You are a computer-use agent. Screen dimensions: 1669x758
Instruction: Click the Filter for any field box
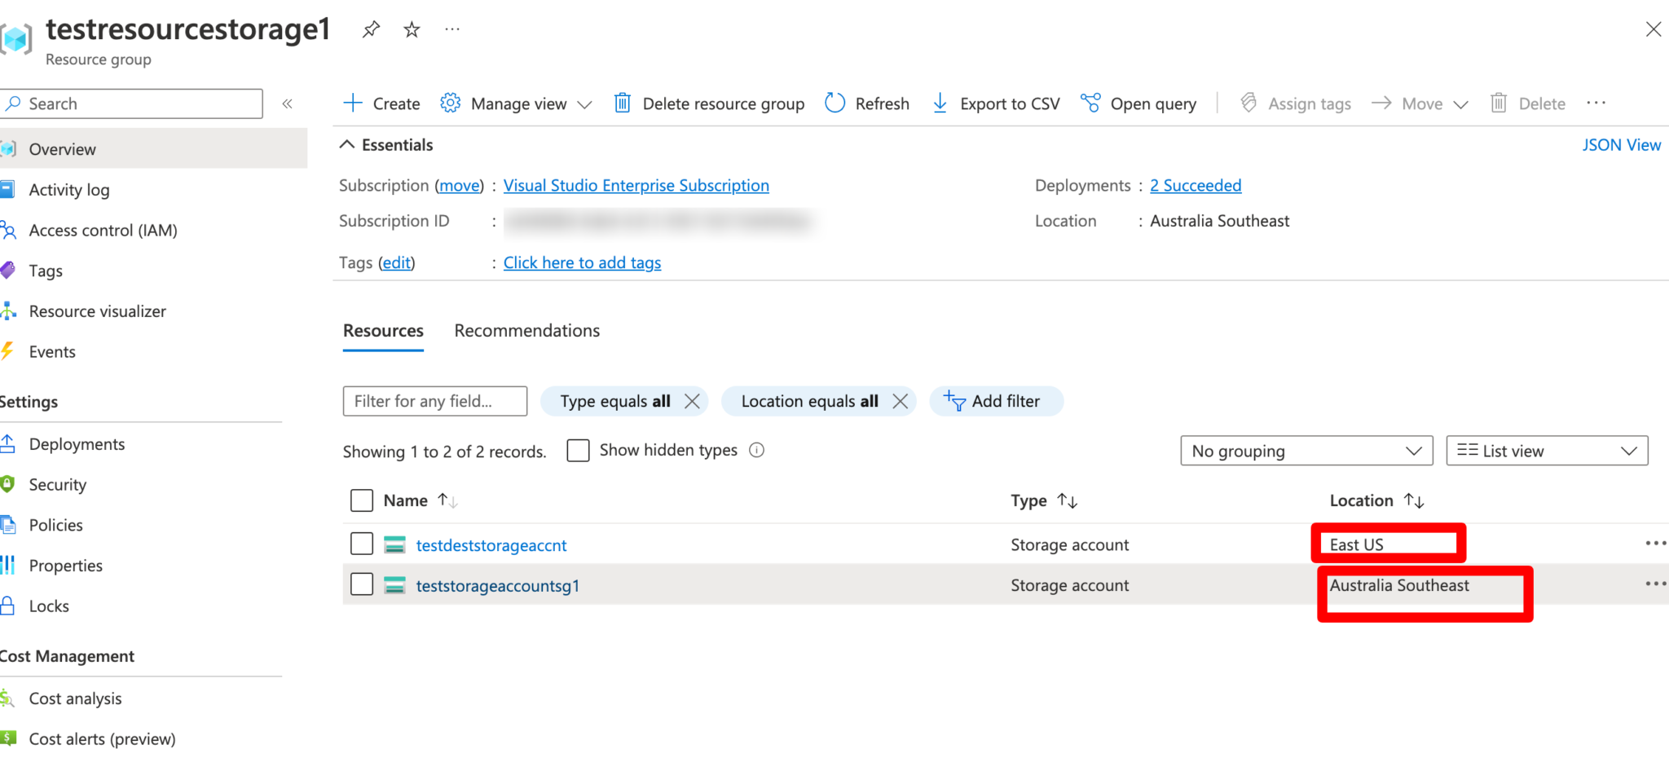434,401
